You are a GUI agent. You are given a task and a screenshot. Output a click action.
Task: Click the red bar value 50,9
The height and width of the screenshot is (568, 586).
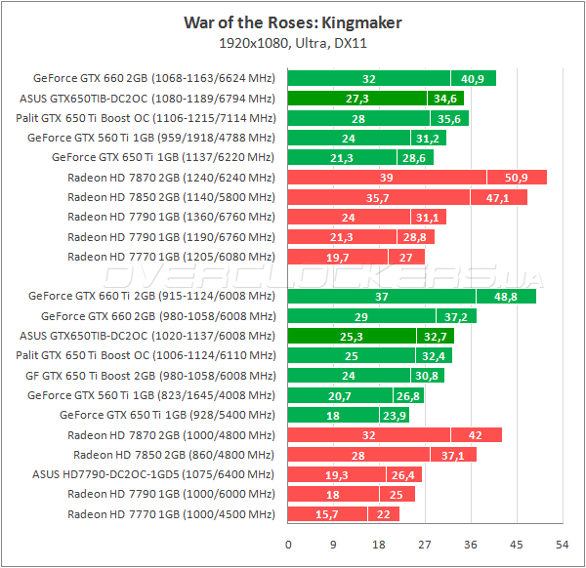click(x=518, y=178)
